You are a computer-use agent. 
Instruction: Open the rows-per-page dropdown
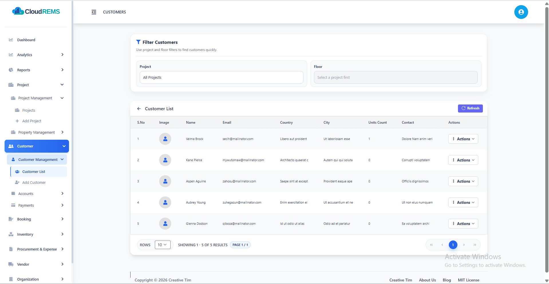pos(163,245)
